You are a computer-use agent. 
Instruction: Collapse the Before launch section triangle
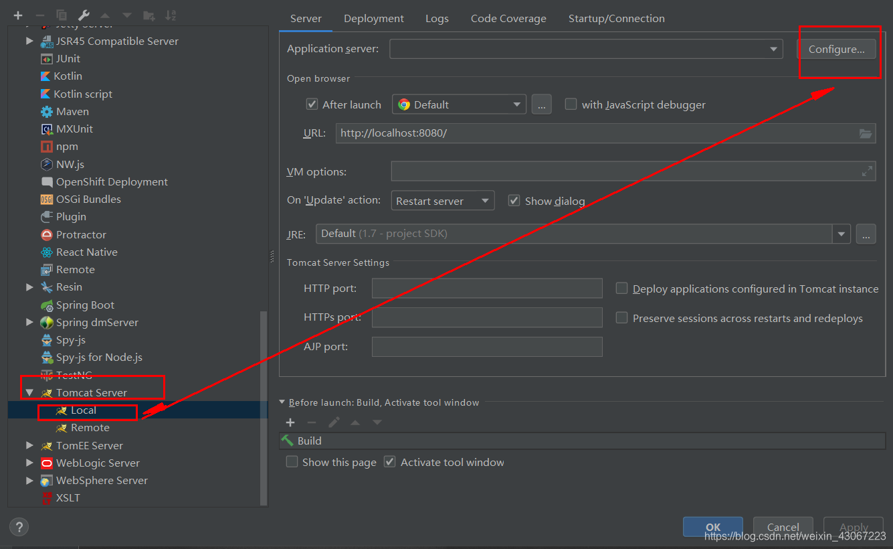click(x=282, y=402)
